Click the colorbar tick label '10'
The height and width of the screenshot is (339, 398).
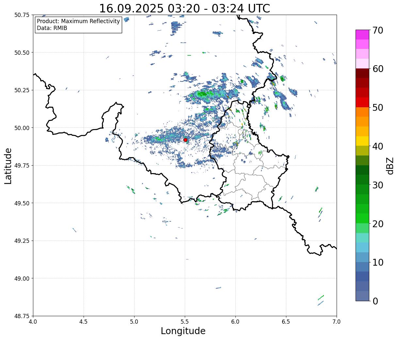[x=378, y=262]
